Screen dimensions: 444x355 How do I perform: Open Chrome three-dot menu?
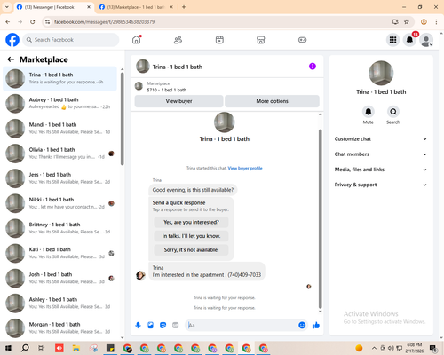point(436,22)
